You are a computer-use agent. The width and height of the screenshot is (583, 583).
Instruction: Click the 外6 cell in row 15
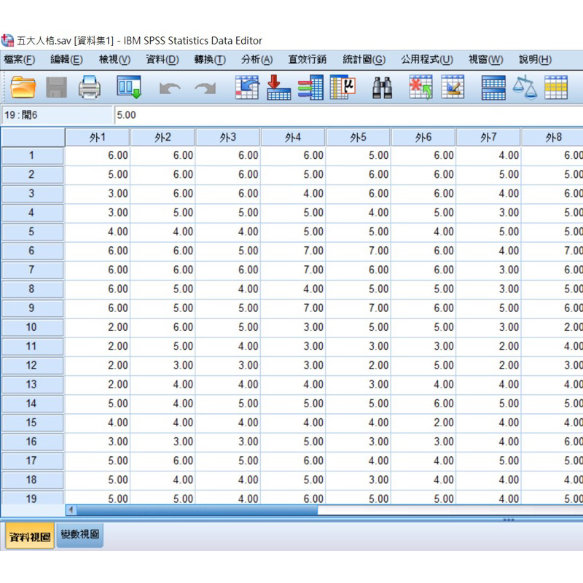(423, 423)
